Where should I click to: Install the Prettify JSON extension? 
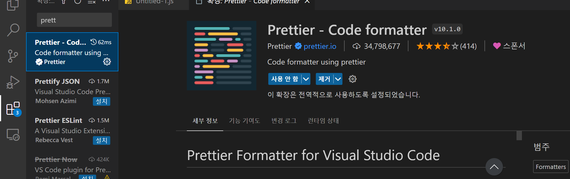(x=102, y=101)
